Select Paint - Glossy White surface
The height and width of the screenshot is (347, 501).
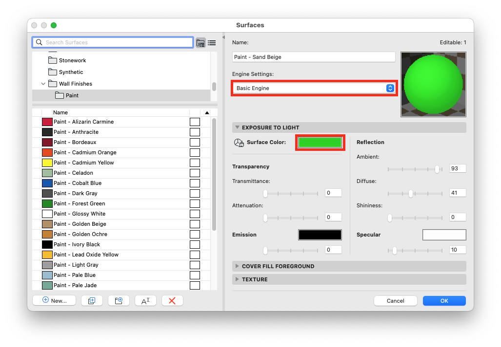pyautogui.click(x=121, y=214)
